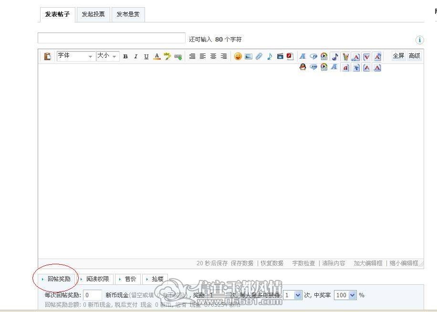
Task: Click the editor resize grip at bottom-right corner
Action: [x=421, y=264]
